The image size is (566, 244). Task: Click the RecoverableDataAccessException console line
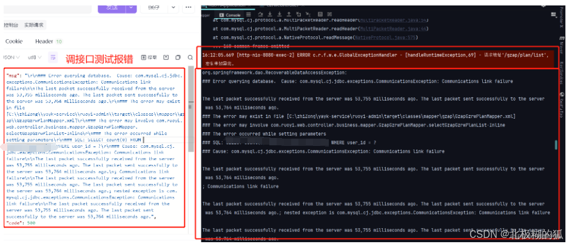tap(274, 73)
